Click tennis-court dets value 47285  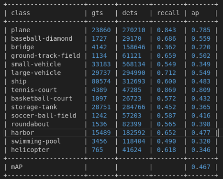tap(132, 90)
